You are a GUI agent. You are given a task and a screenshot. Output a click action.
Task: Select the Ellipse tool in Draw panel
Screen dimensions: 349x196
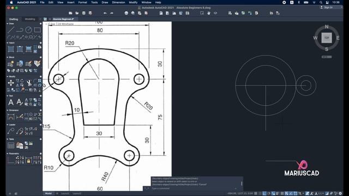click(x=26, y=37)
